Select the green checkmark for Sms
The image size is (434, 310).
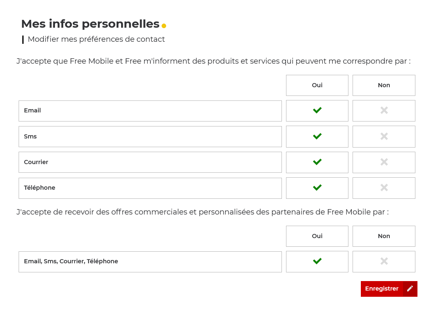[x=317, y=136]
